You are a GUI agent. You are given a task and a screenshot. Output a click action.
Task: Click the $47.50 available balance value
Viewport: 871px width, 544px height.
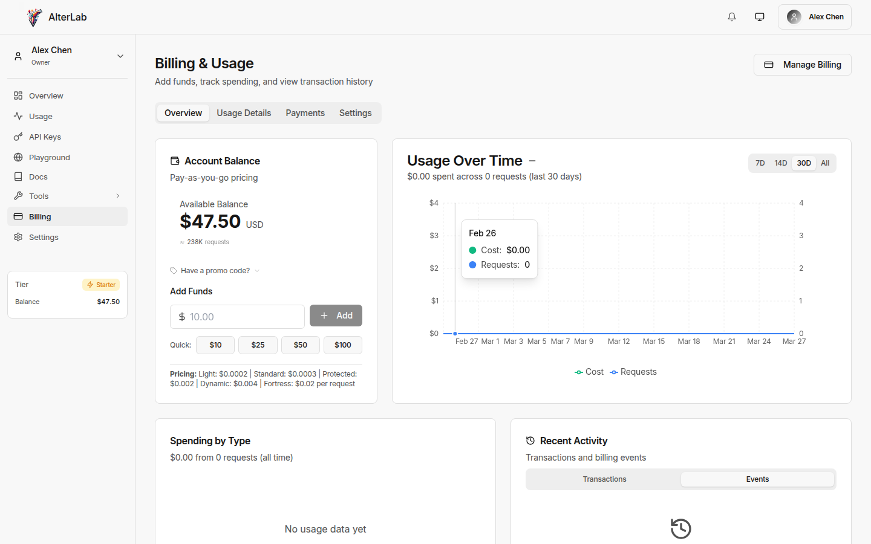coord(210,221)
